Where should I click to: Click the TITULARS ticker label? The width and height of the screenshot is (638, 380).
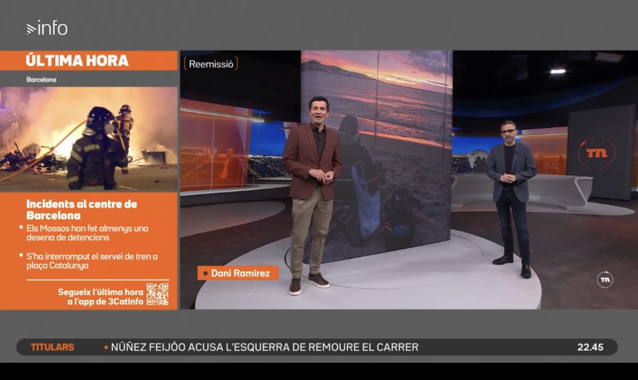(52, 348)
